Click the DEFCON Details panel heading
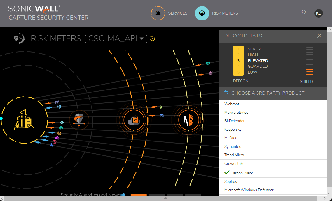This screenshot has height=201, width=332. [x=243, y=36]
